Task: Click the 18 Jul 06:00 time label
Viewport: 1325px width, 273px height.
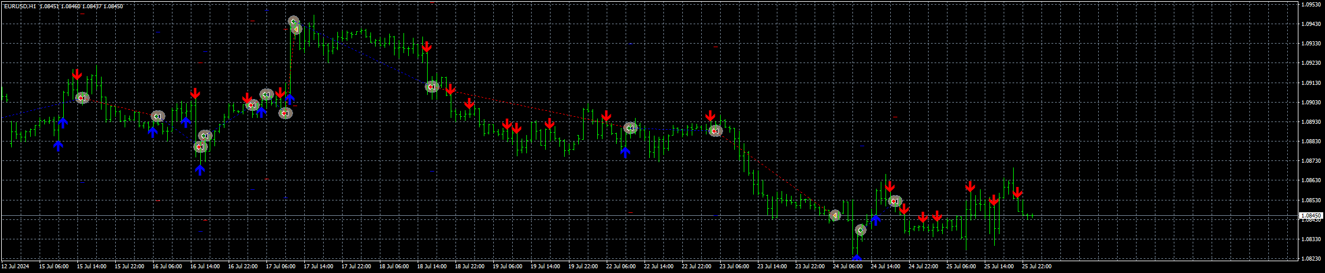Action: [394, 267]
